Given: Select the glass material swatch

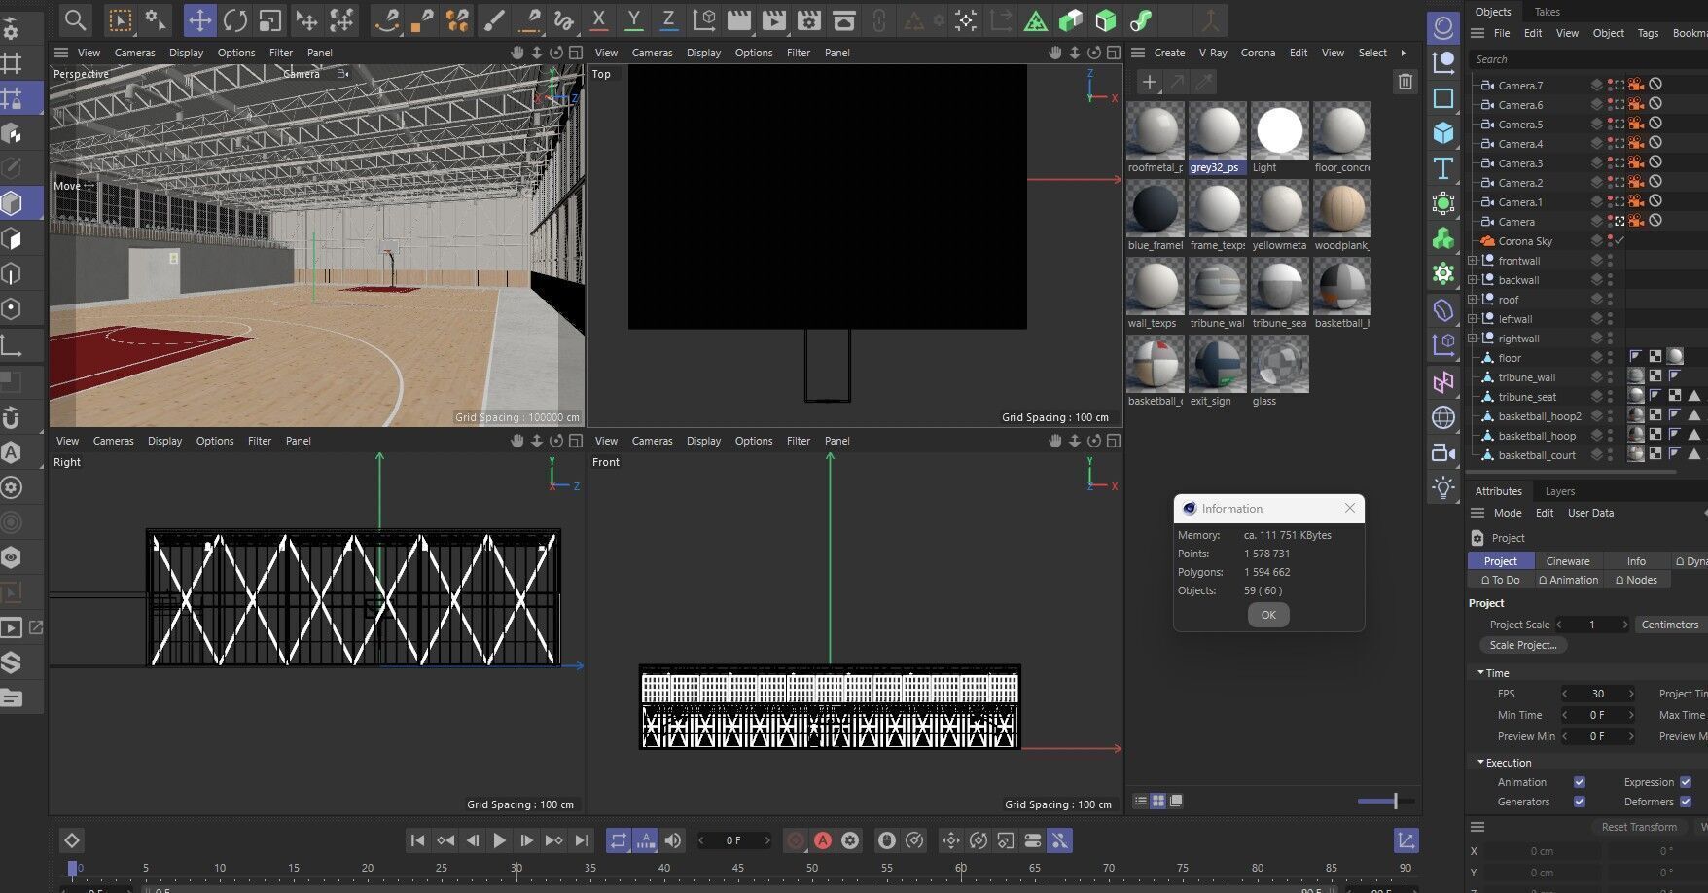Looking at the screenshot, I should [x=1280, y=372].
